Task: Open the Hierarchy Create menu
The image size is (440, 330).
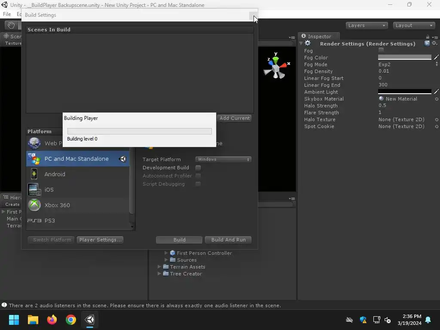Action: tap(12, 204)
